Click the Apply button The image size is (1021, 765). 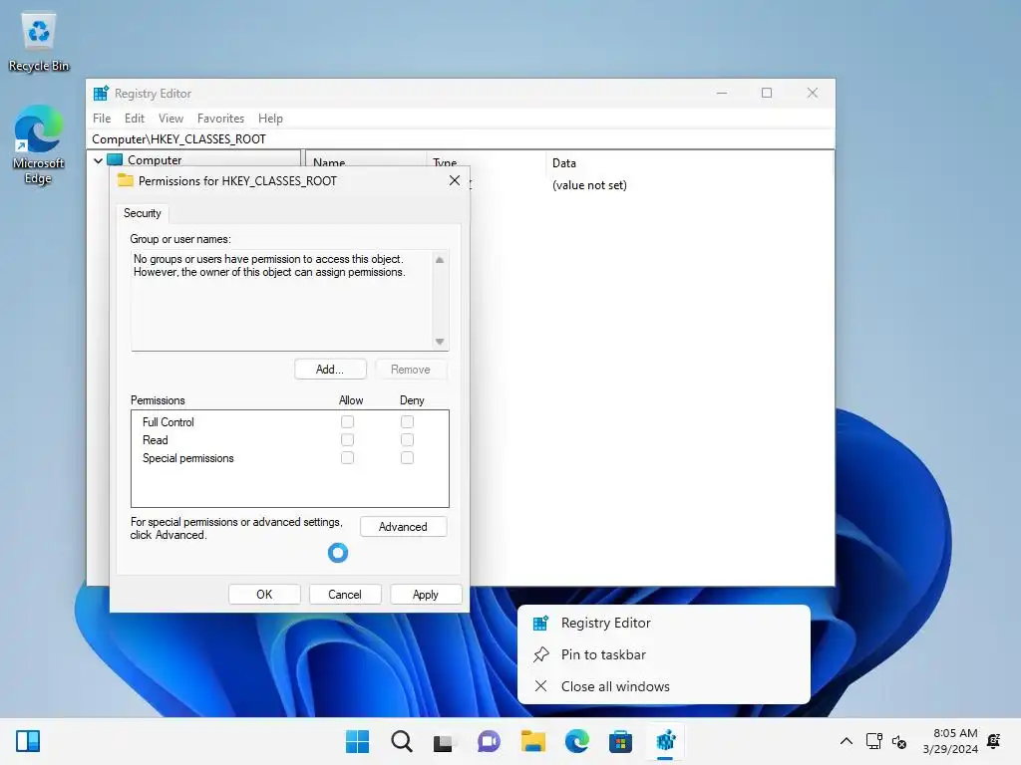(425, 595)
